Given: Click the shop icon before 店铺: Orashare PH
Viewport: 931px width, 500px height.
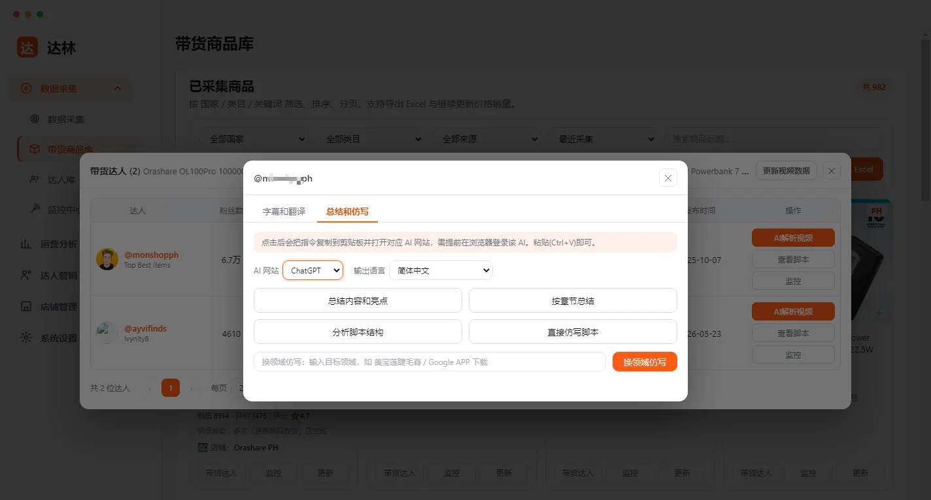Looking at the screenshot, I should [x=203, y=448].
